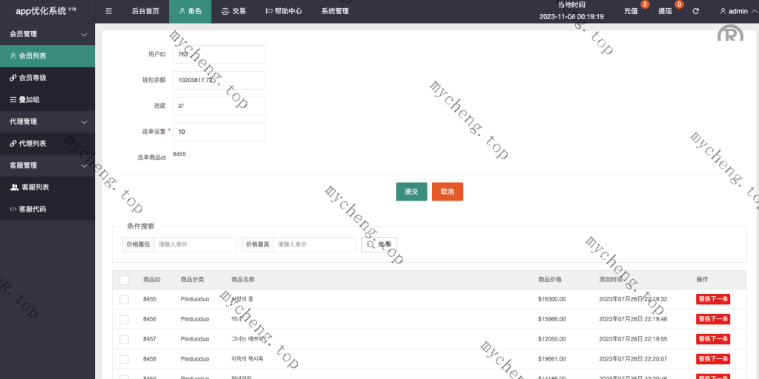Open 提现 withdrawal notifications badge
This screenshot has width=759, height=379.
coord(666,11)
